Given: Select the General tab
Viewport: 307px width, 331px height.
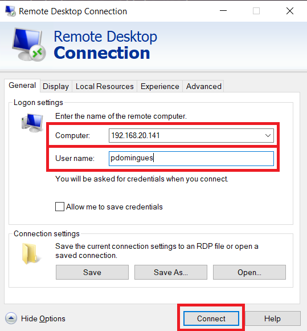Looking at the screenshot, I should (x=22, y=86).
